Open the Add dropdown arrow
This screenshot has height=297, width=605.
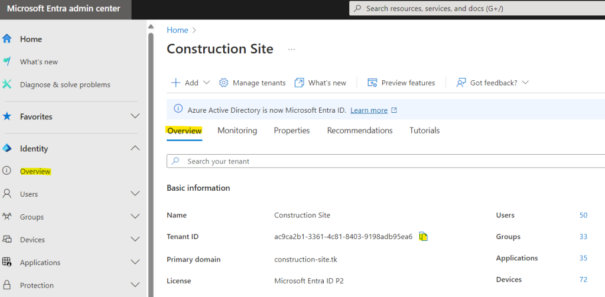(x=206, y=83)
